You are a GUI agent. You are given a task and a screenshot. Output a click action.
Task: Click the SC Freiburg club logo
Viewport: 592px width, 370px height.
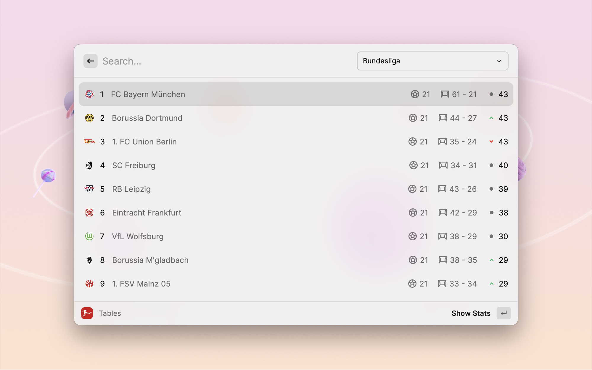coord(89,165)
